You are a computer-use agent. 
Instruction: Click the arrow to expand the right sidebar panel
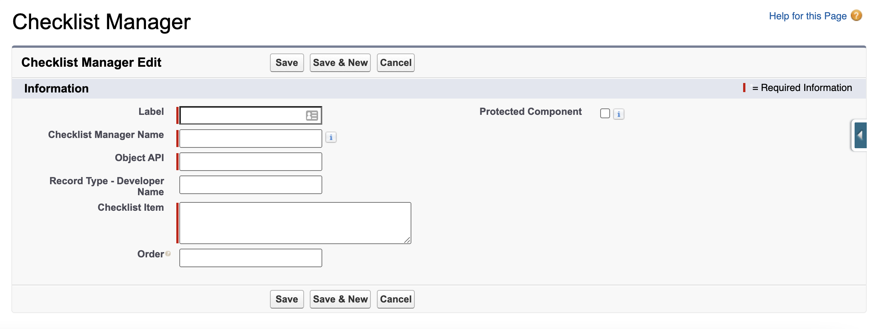[861, 135]
